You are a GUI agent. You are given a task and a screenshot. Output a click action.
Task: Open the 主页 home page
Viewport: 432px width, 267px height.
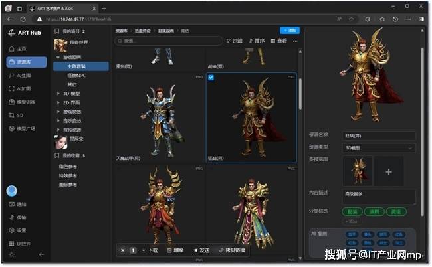(18, 49)
